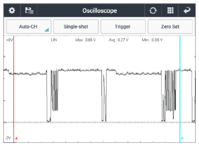Click the Oscilloscope title text
Image resolution: width=199 pixels, height=146 pixels.
pyautogui.click(x=100, y=11)
